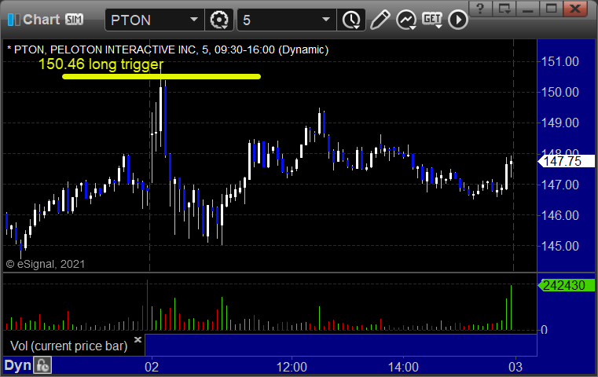Select the '150.46 long trigger' annotation text

tap(101, 64)
